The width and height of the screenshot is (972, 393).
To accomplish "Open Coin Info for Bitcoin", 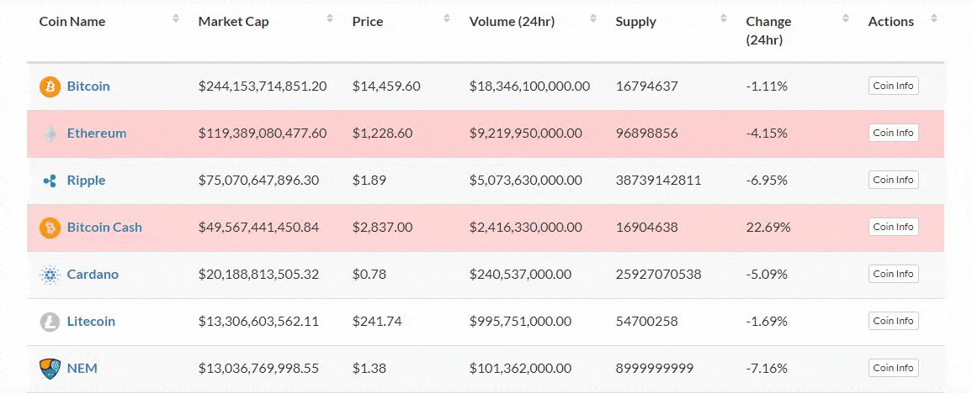I will [x=893, y=86].
